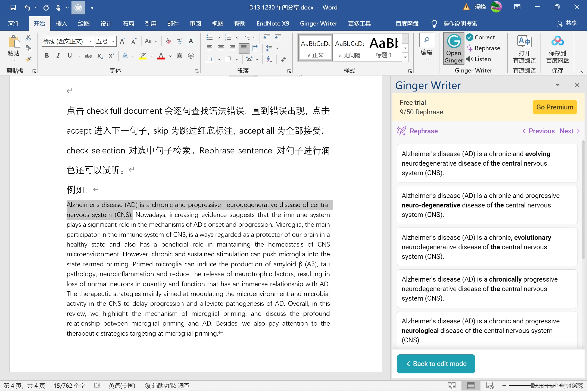The height and width of the screenshot is (391, 587).
Task: Switch to Ginger Writer ribbon tab
Action: [x=319, y=24]
